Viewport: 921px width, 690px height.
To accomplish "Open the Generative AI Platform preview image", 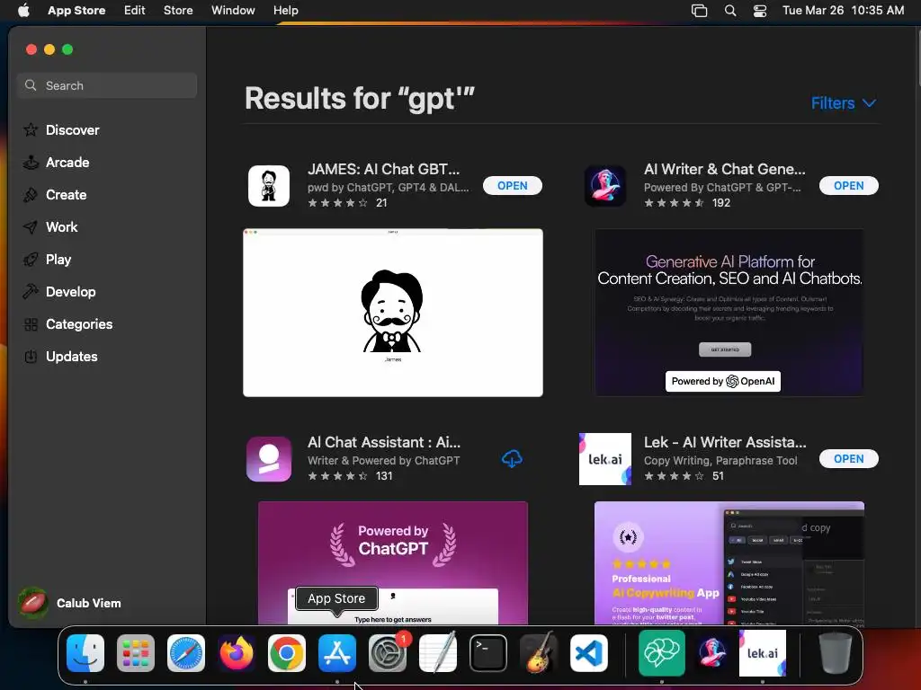I will 729,313.
